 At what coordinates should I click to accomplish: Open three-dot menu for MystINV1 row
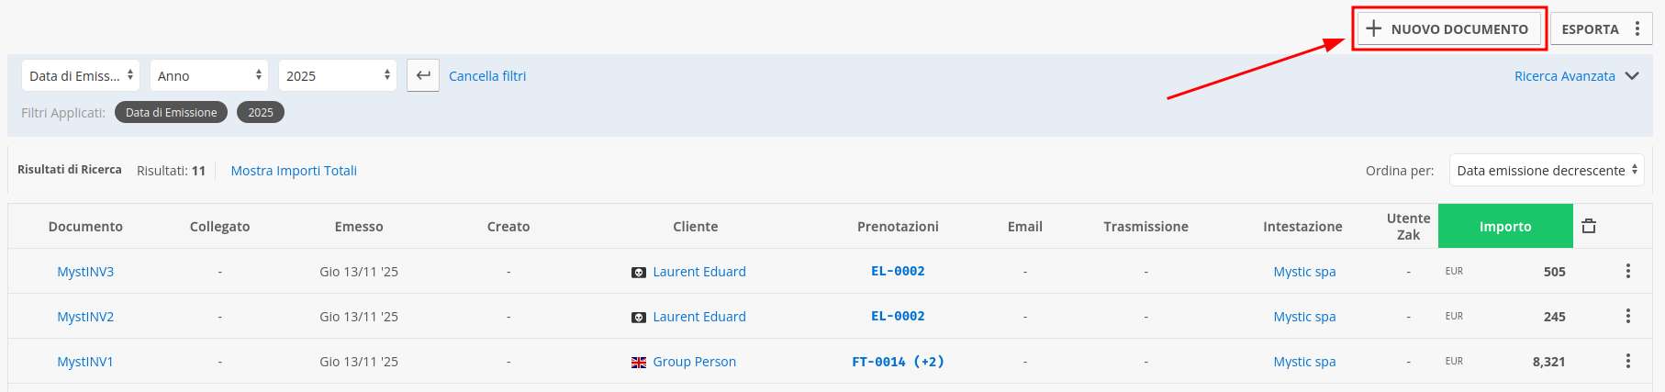[x=1627, y=361]
